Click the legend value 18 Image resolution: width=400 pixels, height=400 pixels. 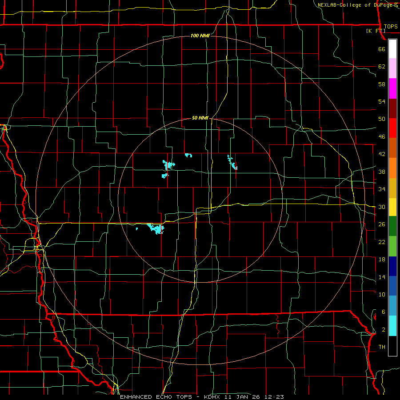pyautogui.click(x=382, y=260)
